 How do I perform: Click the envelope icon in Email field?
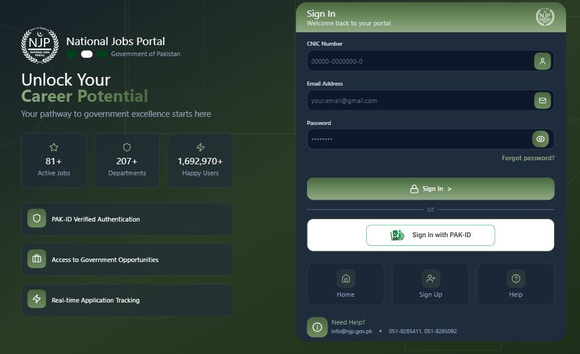tap(542, 101)
